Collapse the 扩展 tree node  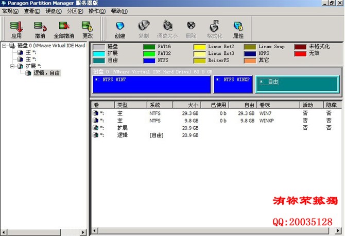coord(12,66)
